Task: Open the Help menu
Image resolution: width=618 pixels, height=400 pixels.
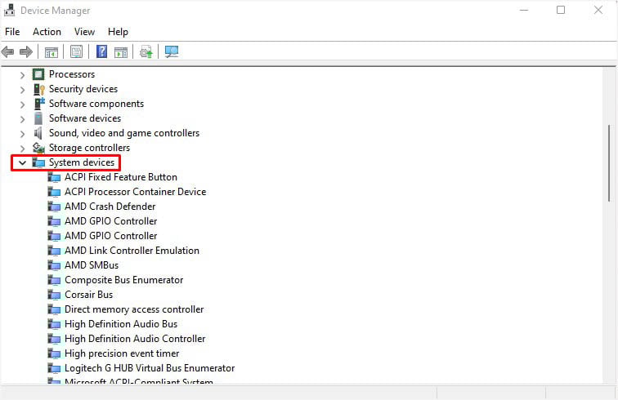Action: [x=118, y=32]
